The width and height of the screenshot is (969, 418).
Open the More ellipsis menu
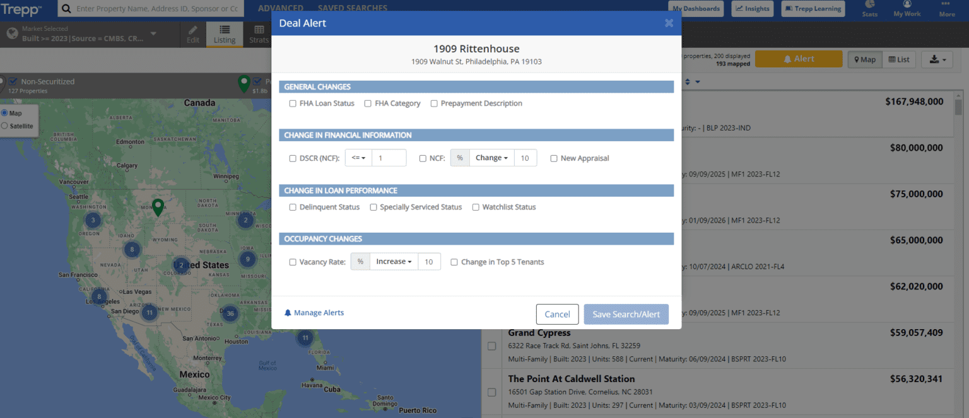946,4
